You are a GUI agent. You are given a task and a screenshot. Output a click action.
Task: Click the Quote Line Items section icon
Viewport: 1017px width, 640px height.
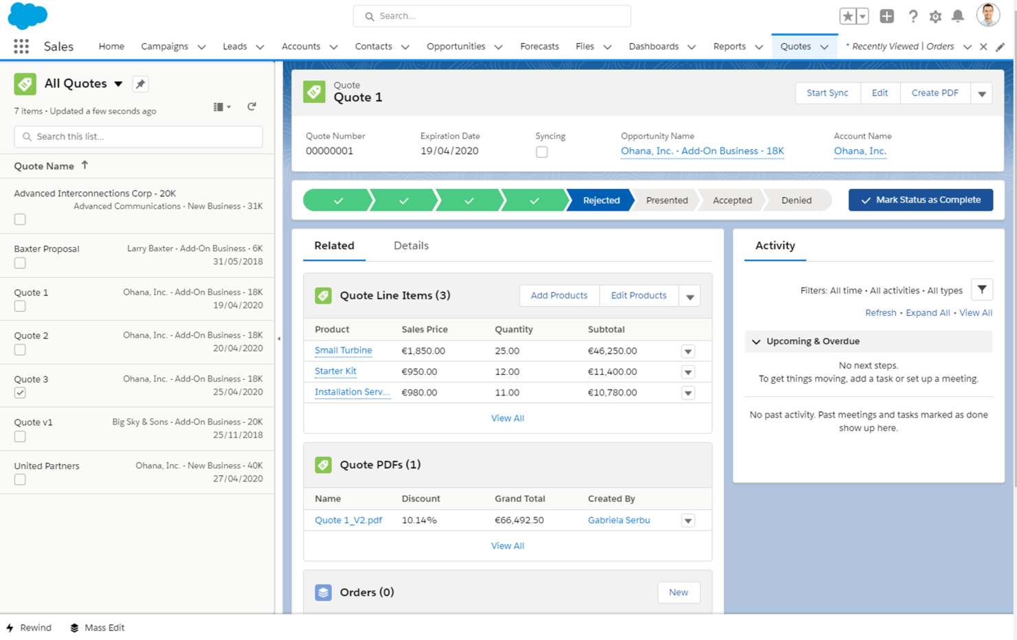point(323,295)
